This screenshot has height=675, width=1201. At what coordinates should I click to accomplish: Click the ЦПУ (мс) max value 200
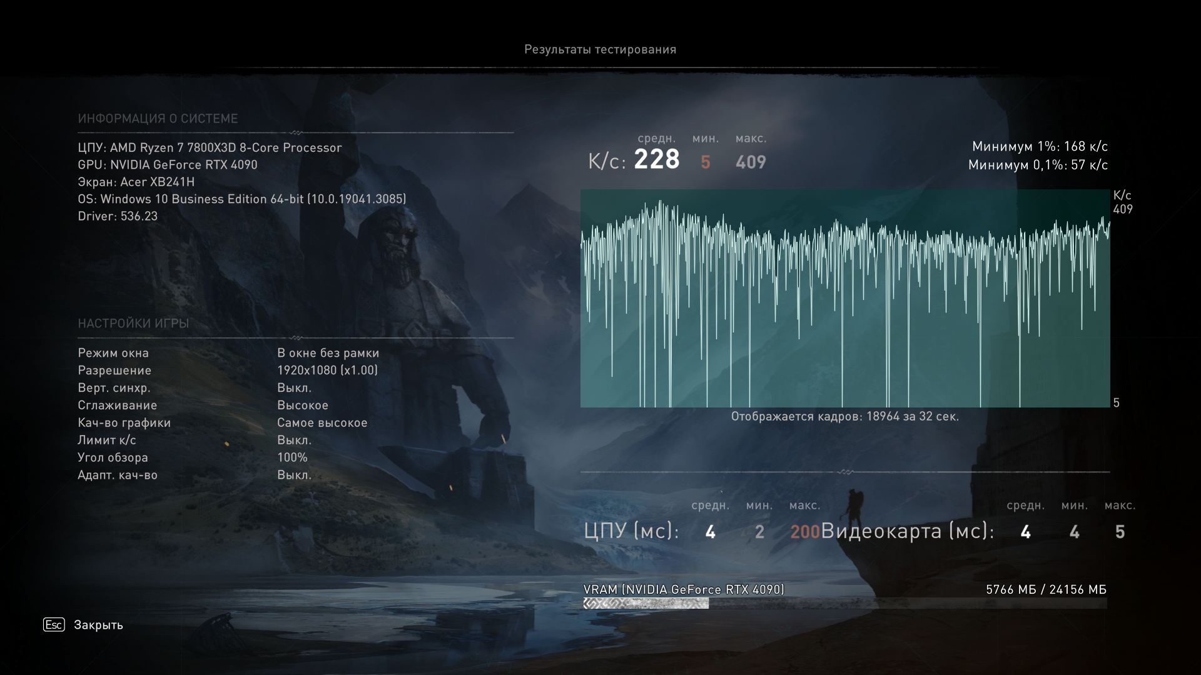coord(804,532)
